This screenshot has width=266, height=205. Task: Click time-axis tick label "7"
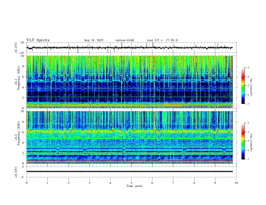pos(173,183)
